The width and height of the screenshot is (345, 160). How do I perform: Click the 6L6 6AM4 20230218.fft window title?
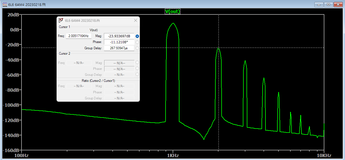(x=27, y=5)
